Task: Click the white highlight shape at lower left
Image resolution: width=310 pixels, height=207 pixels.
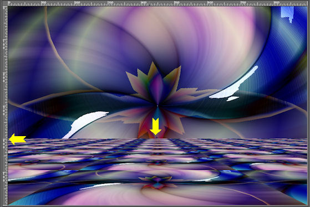Action: click(x=85, y=124)
